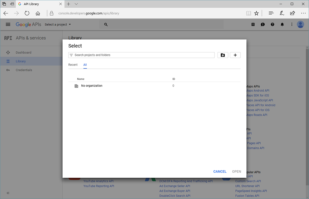Click the web notes pen icon

(x=282, y=13)
